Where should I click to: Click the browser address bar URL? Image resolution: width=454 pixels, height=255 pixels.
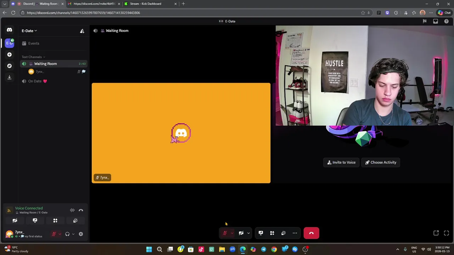coord(83,13)
